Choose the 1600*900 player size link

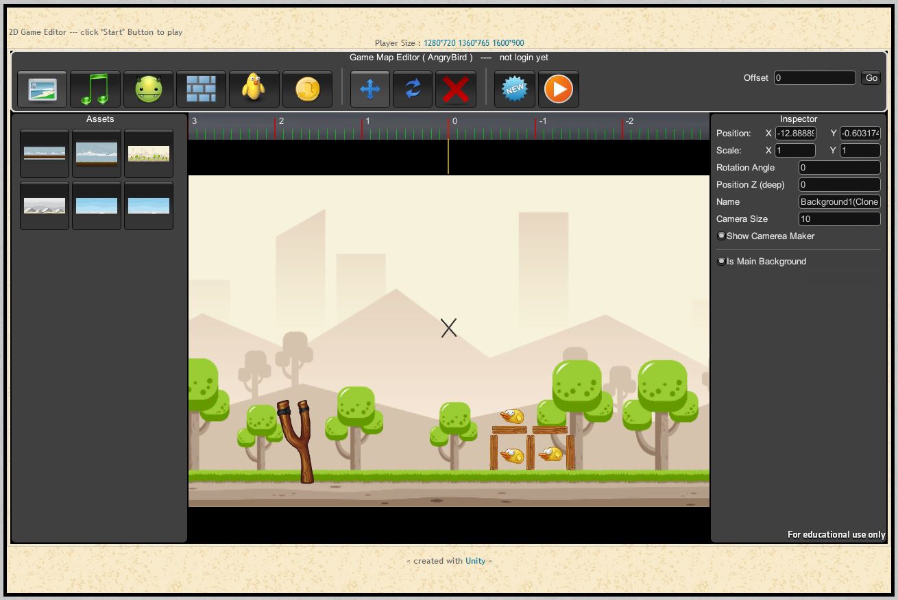click(x=508, y=43)
